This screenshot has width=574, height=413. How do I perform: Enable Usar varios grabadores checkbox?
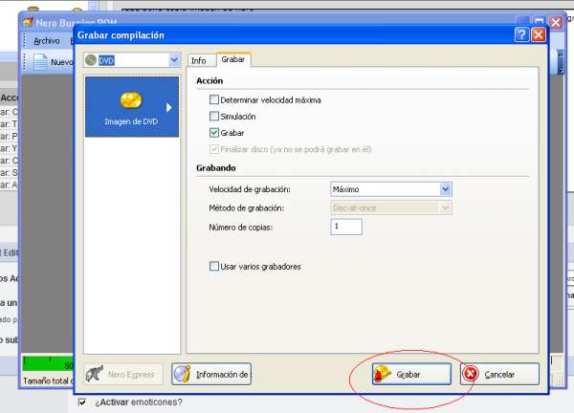(214, 266)
